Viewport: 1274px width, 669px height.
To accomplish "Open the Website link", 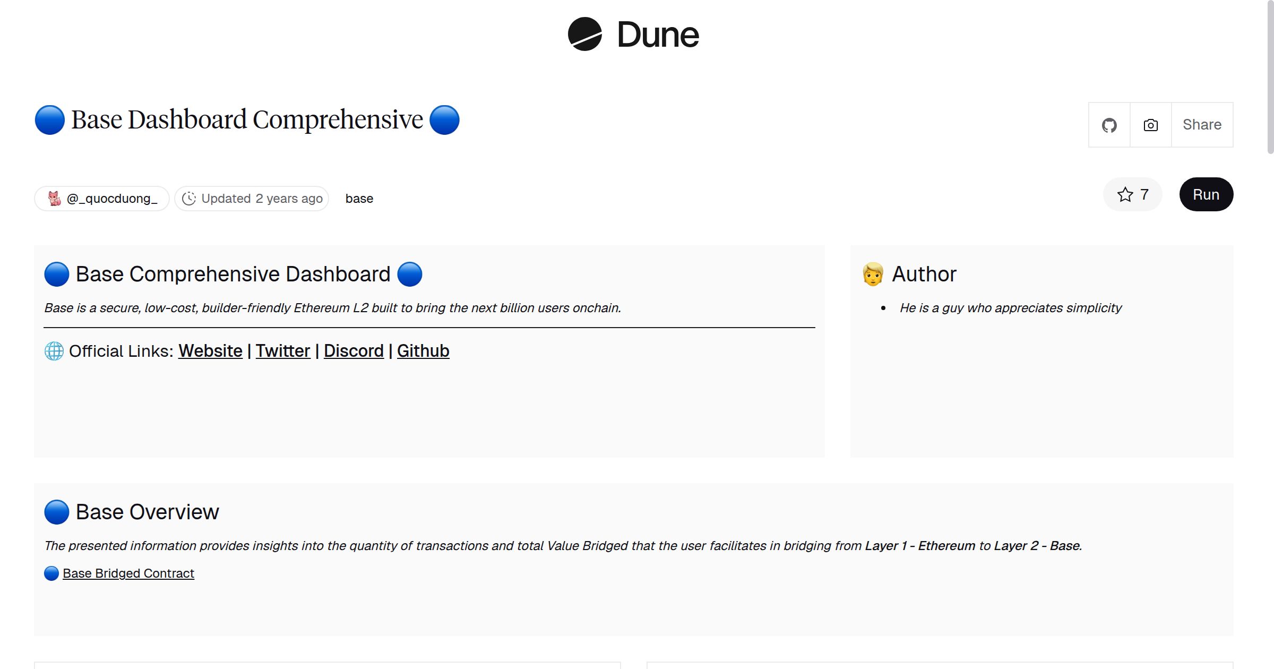I will [210, 350].
